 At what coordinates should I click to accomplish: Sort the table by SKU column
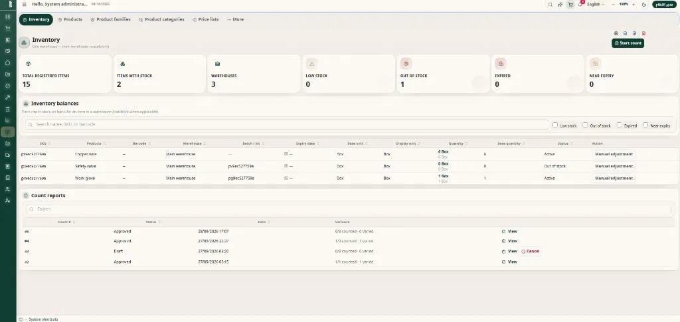pos(45,143)
